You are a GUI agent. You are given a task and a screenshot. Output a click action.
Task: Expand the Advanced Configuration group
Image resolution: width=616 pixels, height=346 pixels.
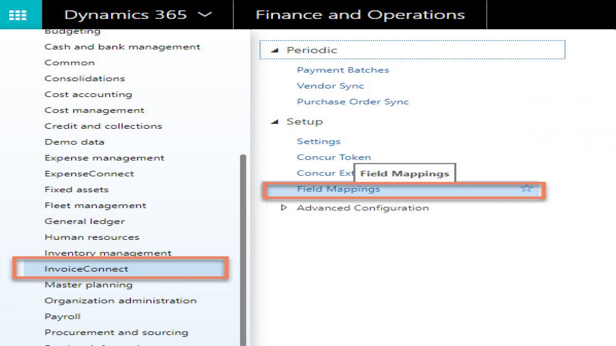284,208
